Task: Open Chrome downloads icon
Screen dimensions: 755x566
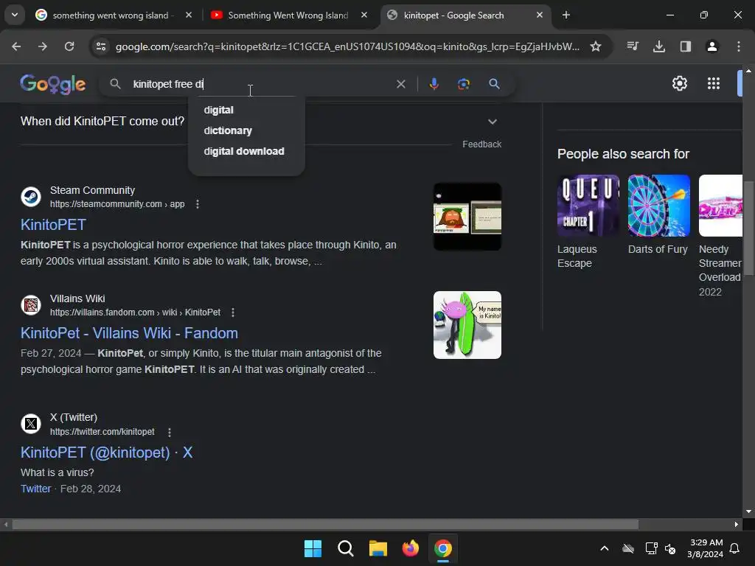Action: [x=659, y=46]
